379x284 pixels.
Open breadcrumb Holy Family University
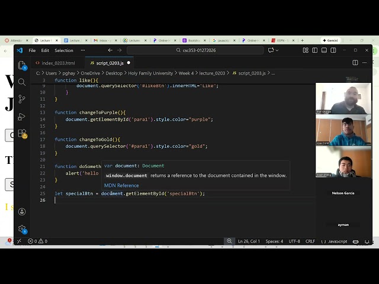[150, 73]
